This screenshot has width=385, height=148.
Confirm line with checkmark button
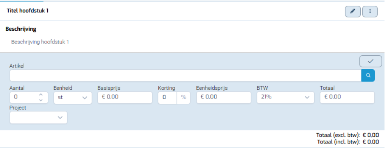(x=371, y=61)
